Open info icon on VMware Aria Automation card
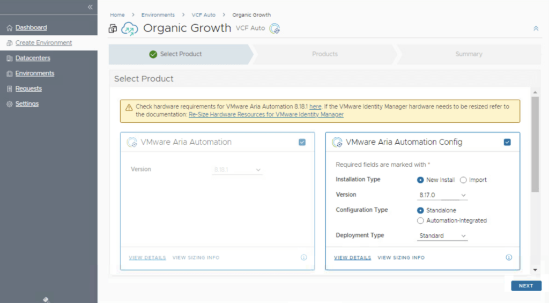This screenshot has height=303, width=549. [303, 257]
